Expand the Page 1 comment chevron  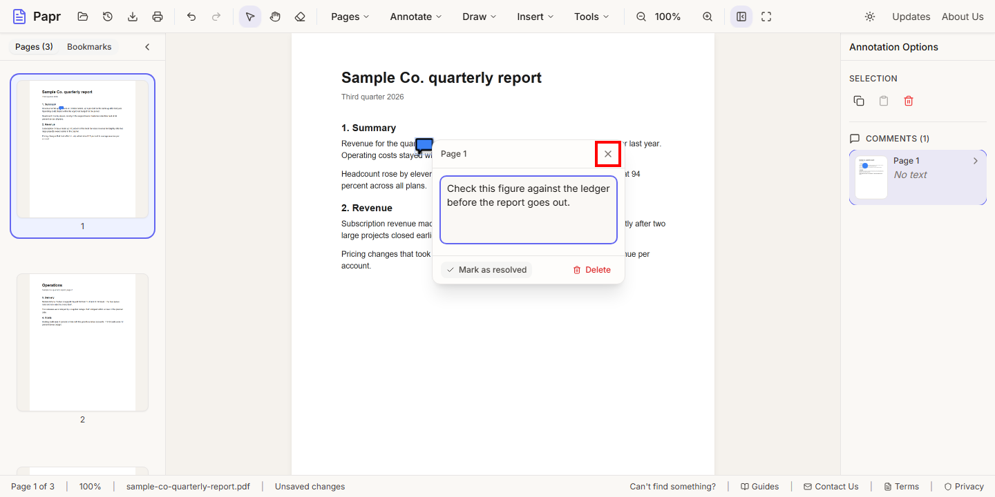coord(976,161)
